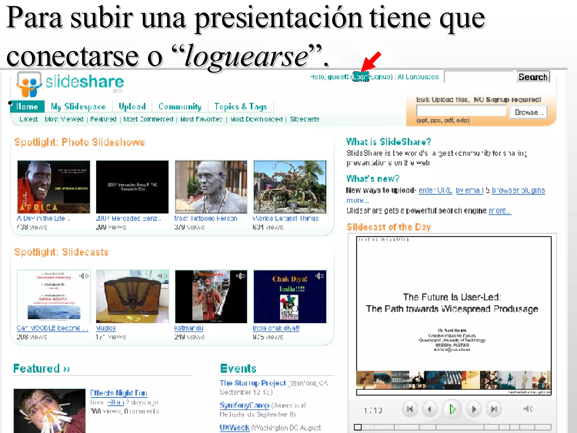Image resolution: width=577 pixels, height=433 pixels.
Task: Toggle slidecast player volume icon
Action: tap(528, 409)
